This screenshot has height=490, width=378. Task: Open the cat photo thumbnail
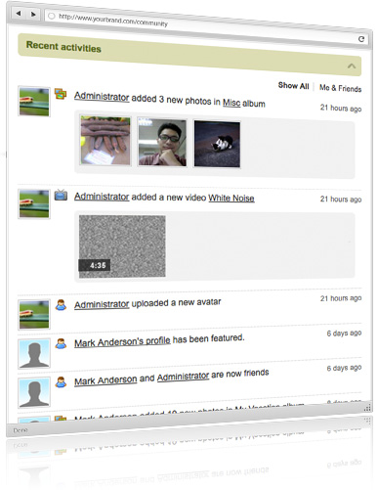coord(217,144)
